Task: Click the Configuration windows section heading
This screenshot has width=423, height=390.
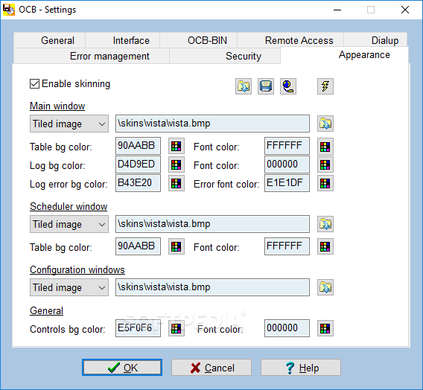Action: 77,269
